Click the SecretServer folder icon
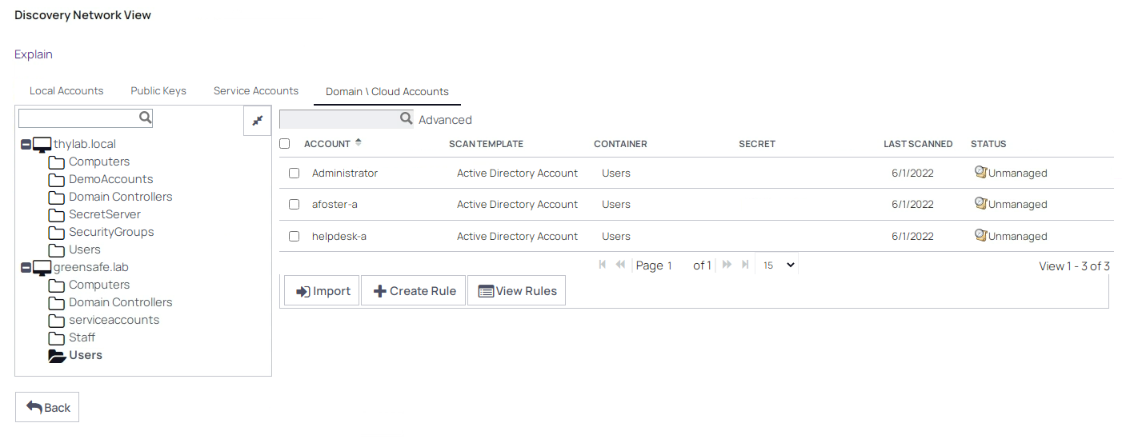The width and height of the screenshot is (1122, 439). pyautogui.click(x=56, y=214)
